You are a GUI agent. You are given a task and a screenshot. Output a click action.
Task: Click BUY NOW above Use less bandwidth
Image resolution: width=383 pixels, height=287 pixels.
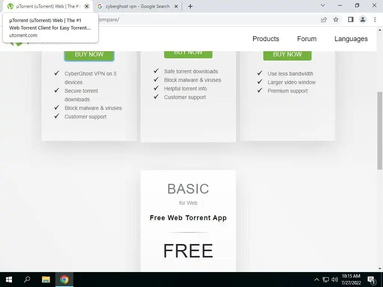[x=287, y=55]
